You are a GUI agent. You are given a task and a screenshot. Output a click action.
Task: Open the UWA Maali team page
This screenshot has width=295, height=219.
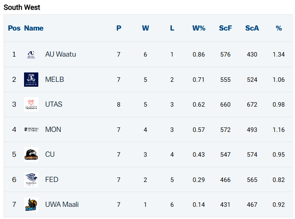(62, 204)
